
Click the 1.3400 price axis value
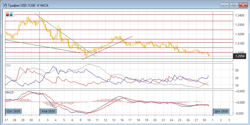coord(240,15)
